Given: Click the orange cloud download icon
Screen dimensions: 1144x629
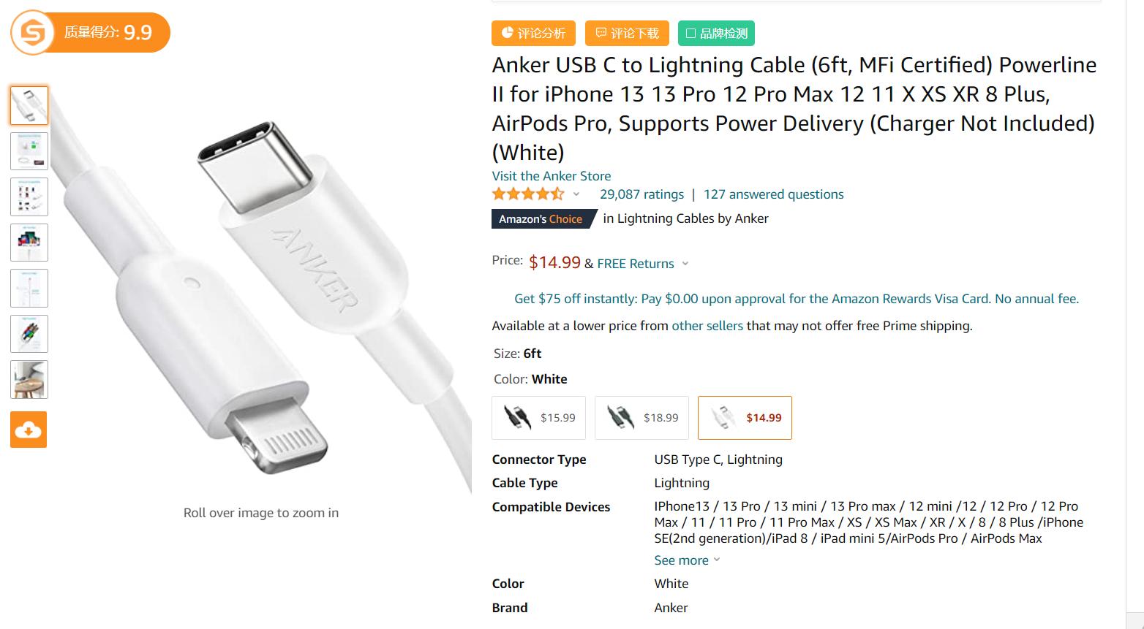Looking at the screenshot, I should pos(29,430).
